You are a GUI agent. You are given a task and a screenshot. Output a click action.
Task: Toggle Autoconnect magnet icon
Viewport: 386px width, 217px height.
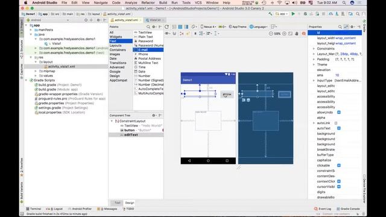pos(174,34)
